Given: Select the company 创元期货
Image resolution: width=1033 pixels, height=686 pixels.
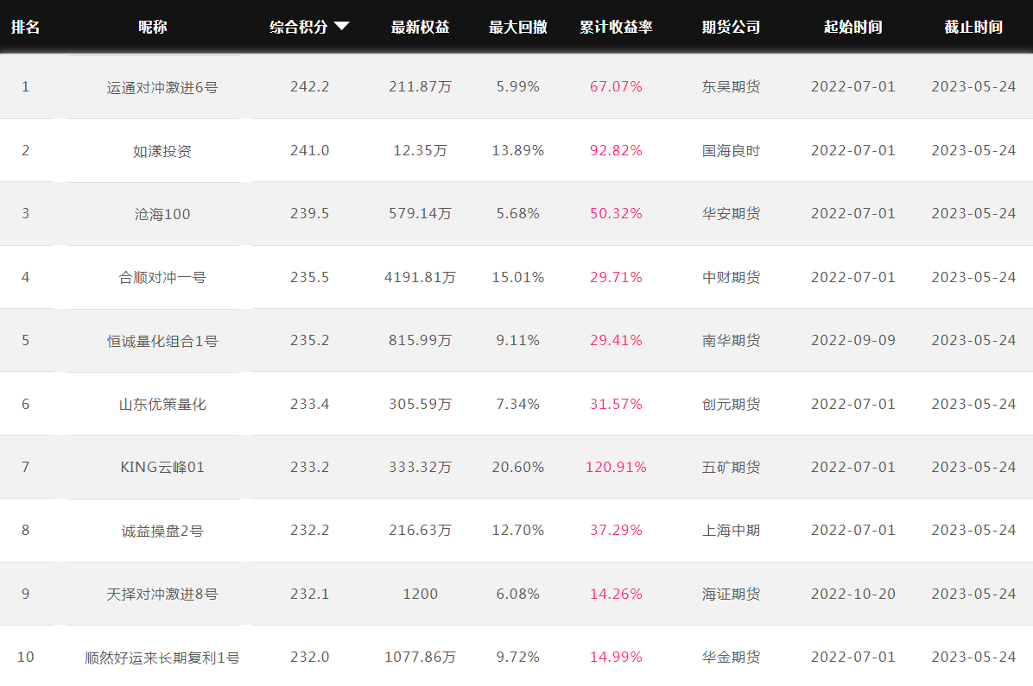Looking at the screenshot, I should click(x=732, y=404).
